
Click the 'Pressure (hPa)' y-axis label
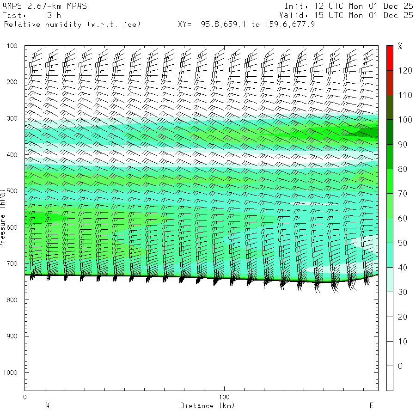tap(3, 217)
